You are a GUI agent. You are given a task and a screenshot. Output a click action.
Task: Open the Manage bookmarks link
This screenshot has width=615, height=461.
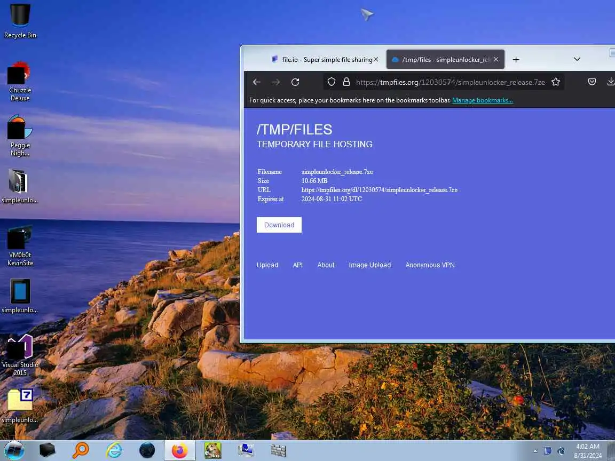483,100
